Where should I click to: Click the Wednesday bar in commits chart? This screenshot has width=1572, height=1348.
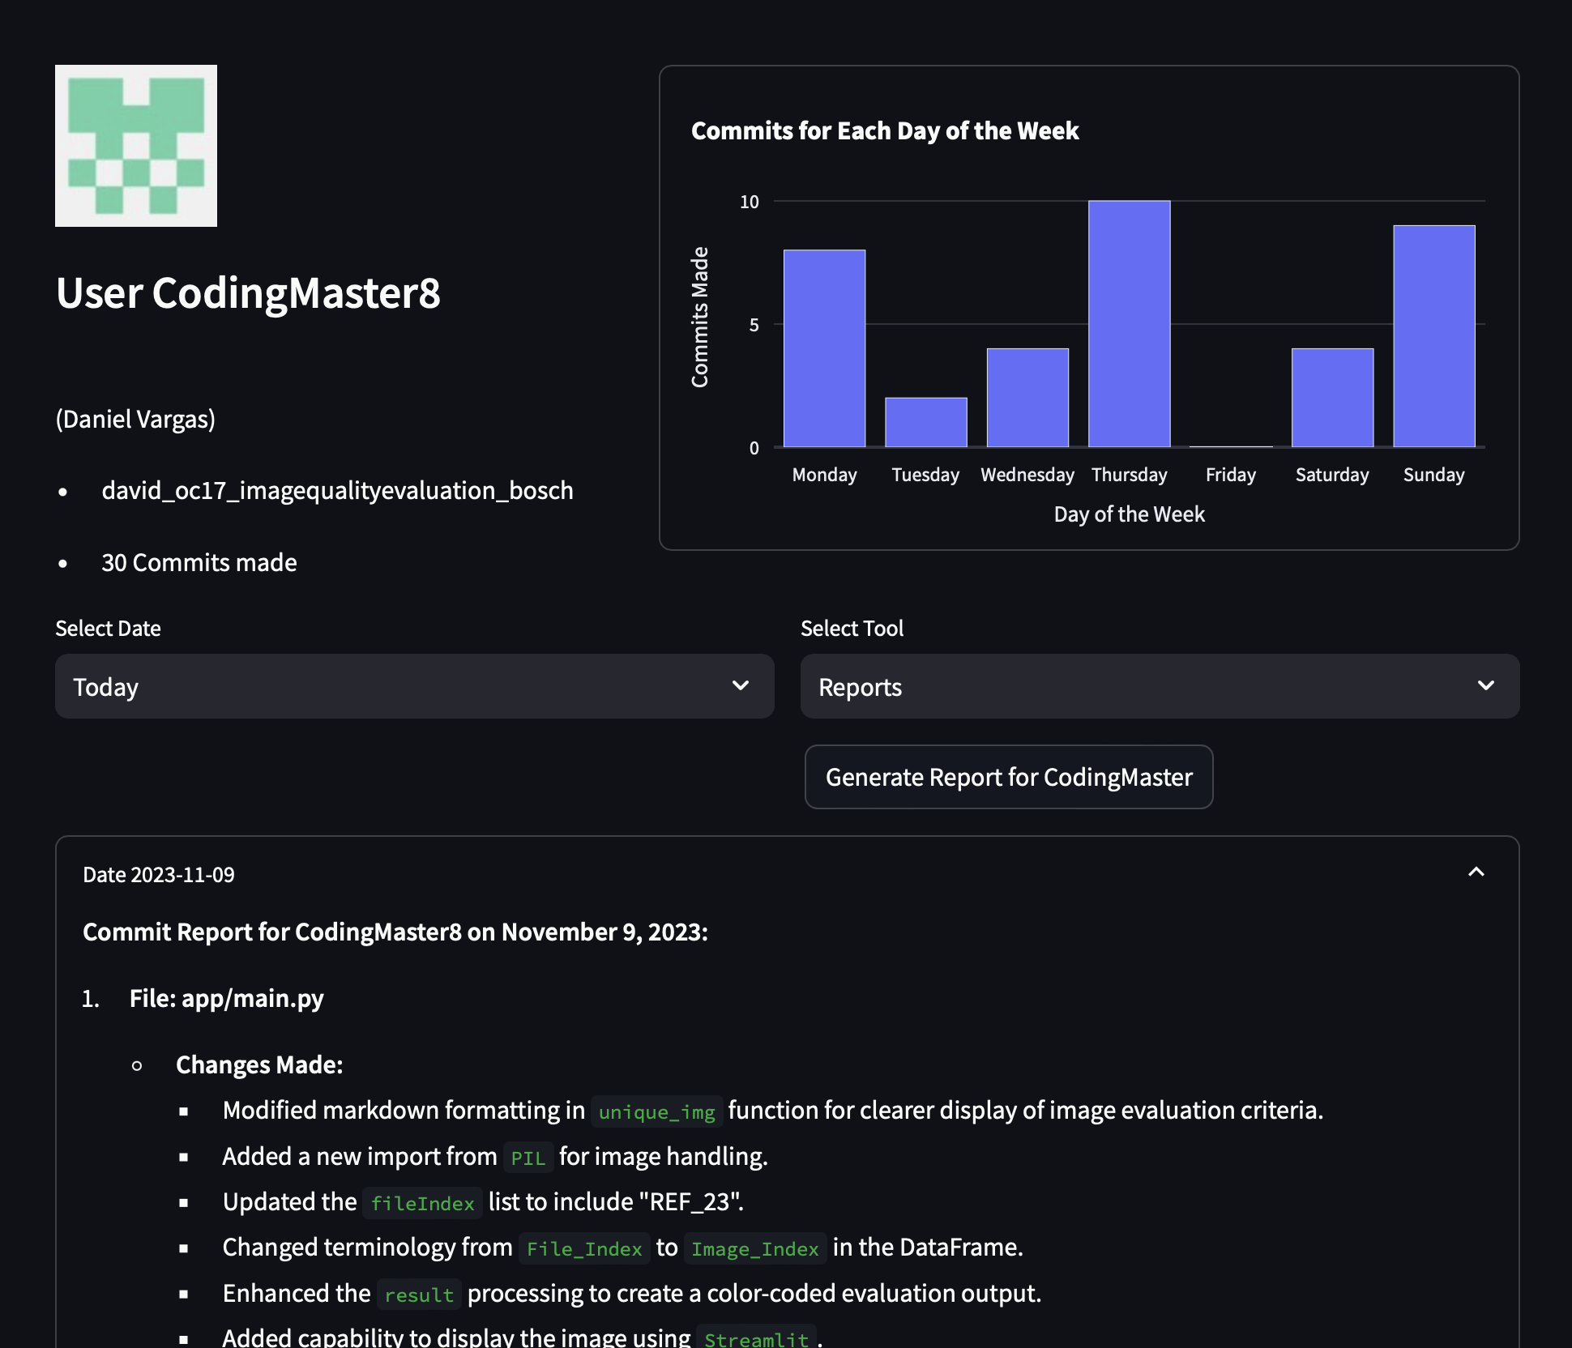1027,398
